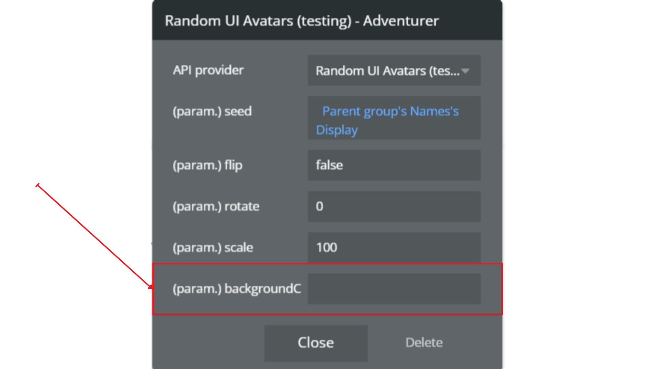Viewport: 656px width, 369px height.
Task: Click the word Display in seed value
Action: (337, 130)
